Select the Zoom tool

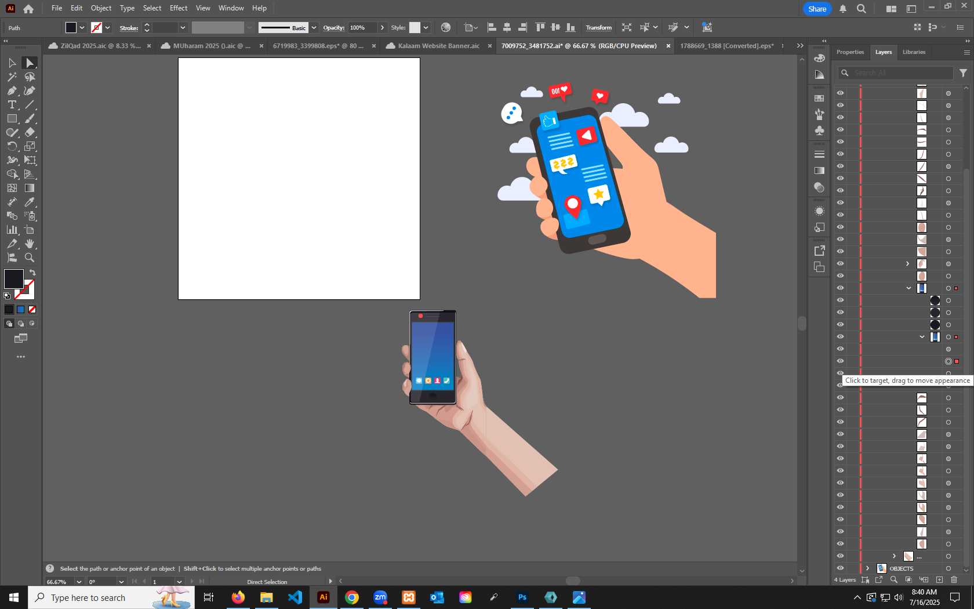click(30, 258)
